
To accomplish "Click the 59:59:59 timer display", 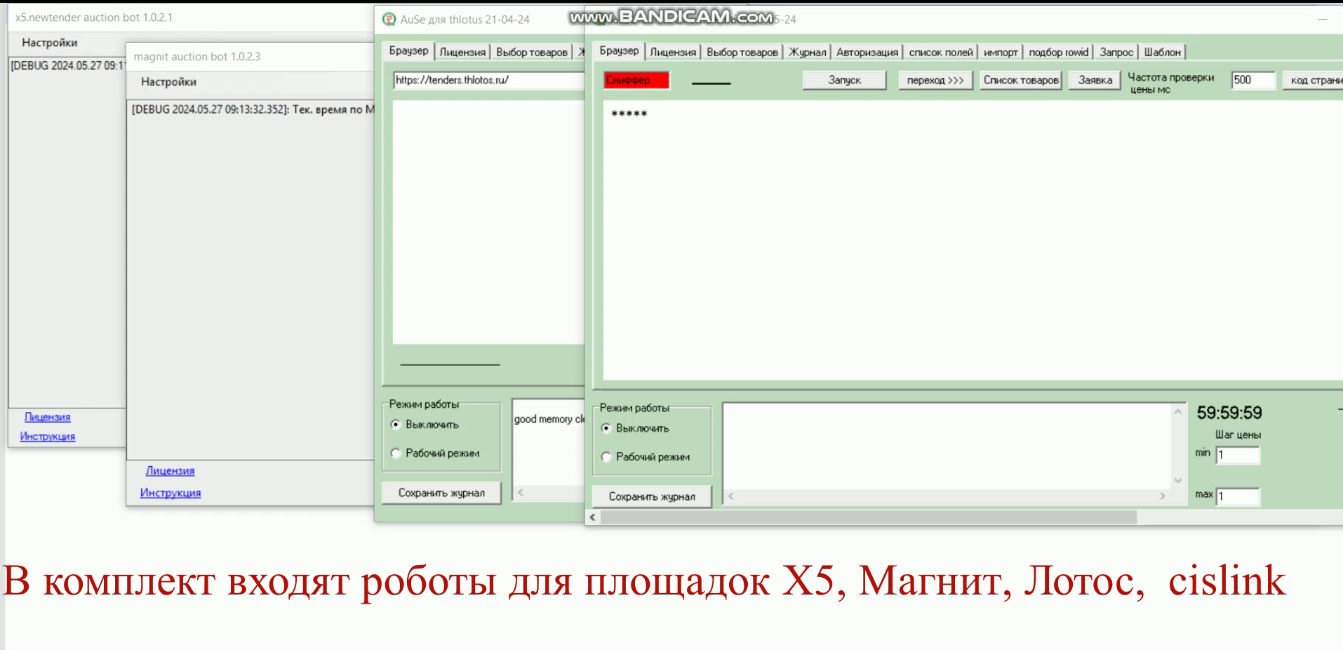I will coord(1229,413).
